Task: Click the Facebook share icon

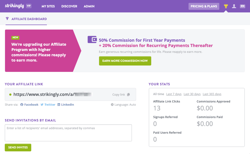Action: click(22, 105)
